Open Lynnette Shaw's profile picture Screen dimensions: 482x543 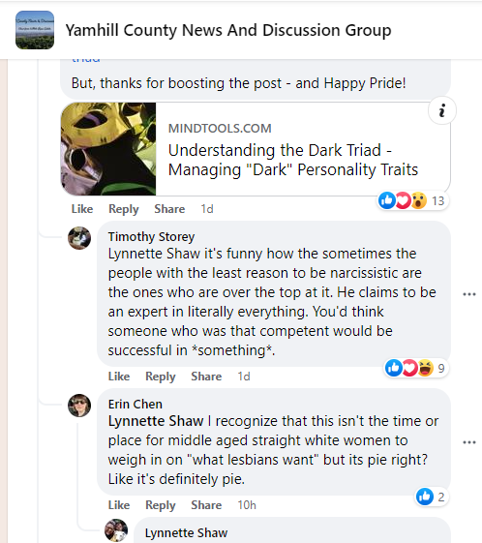click(x=116, y=530)
